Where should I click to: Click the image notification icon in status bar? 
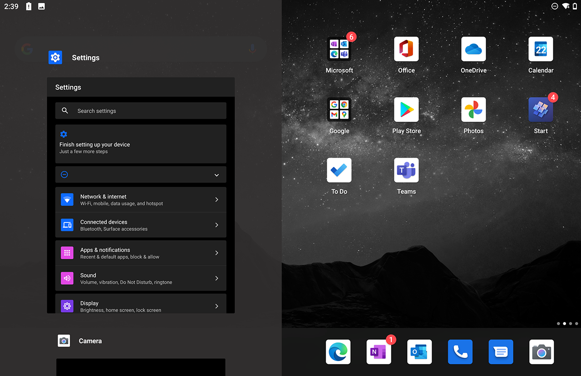pos(41,6)
